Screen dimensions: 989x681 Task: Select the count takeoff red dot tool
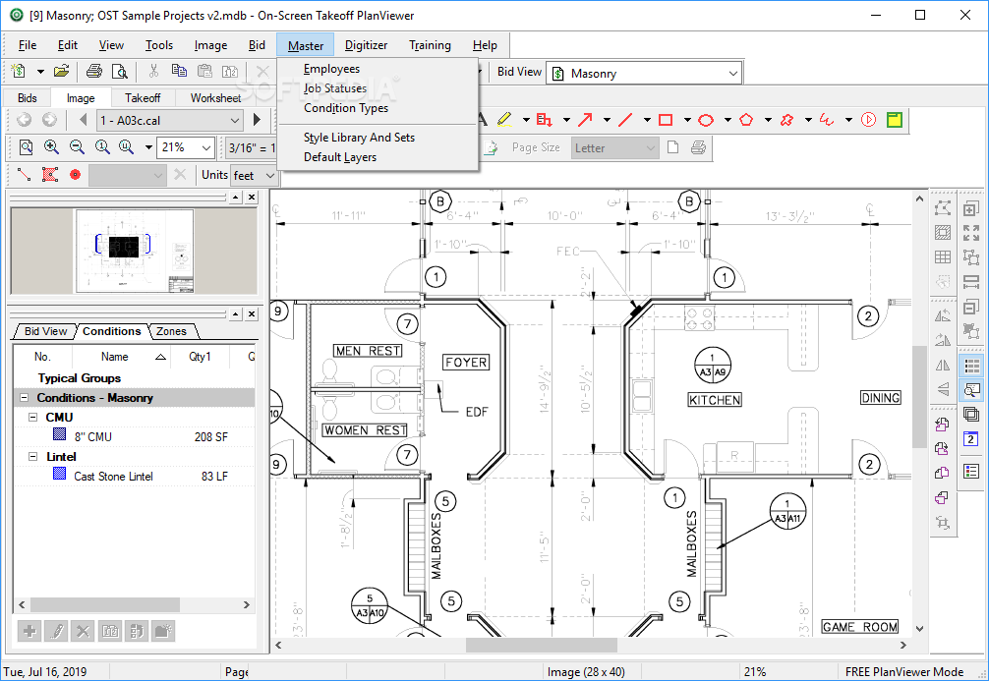75,175
